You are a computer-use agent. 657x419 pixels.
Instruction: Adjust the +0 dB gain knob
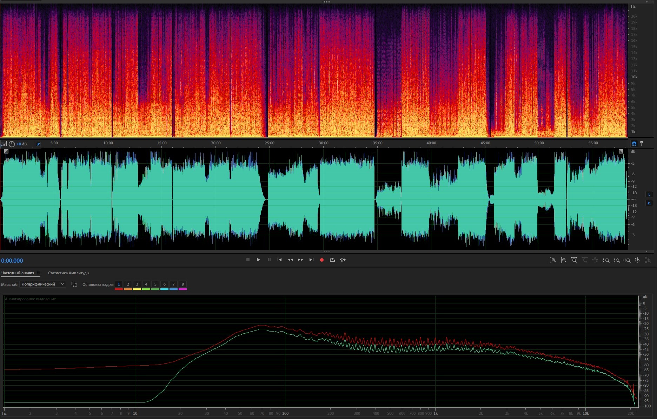(x=12, y=144)
